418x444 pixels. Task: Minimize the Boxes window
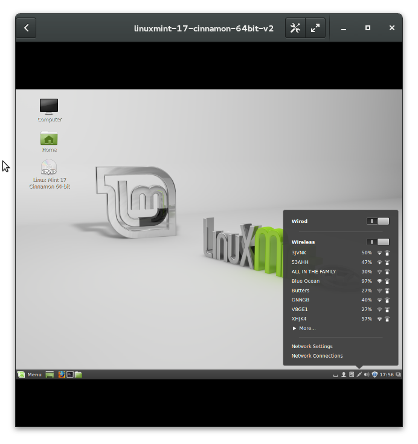pos(344,28)
